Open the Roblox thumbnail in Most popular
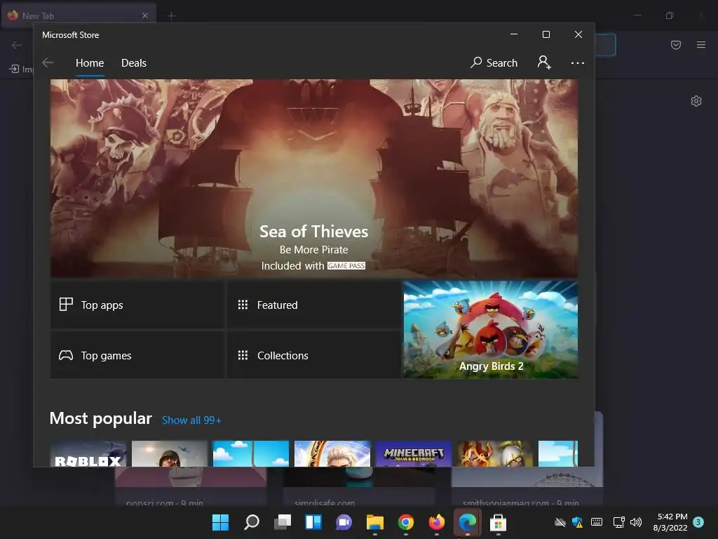 click(x=88, y=454)
